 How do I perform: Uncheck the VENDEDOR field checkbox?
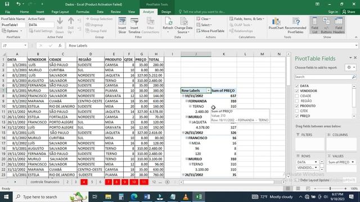pos(297,91)
